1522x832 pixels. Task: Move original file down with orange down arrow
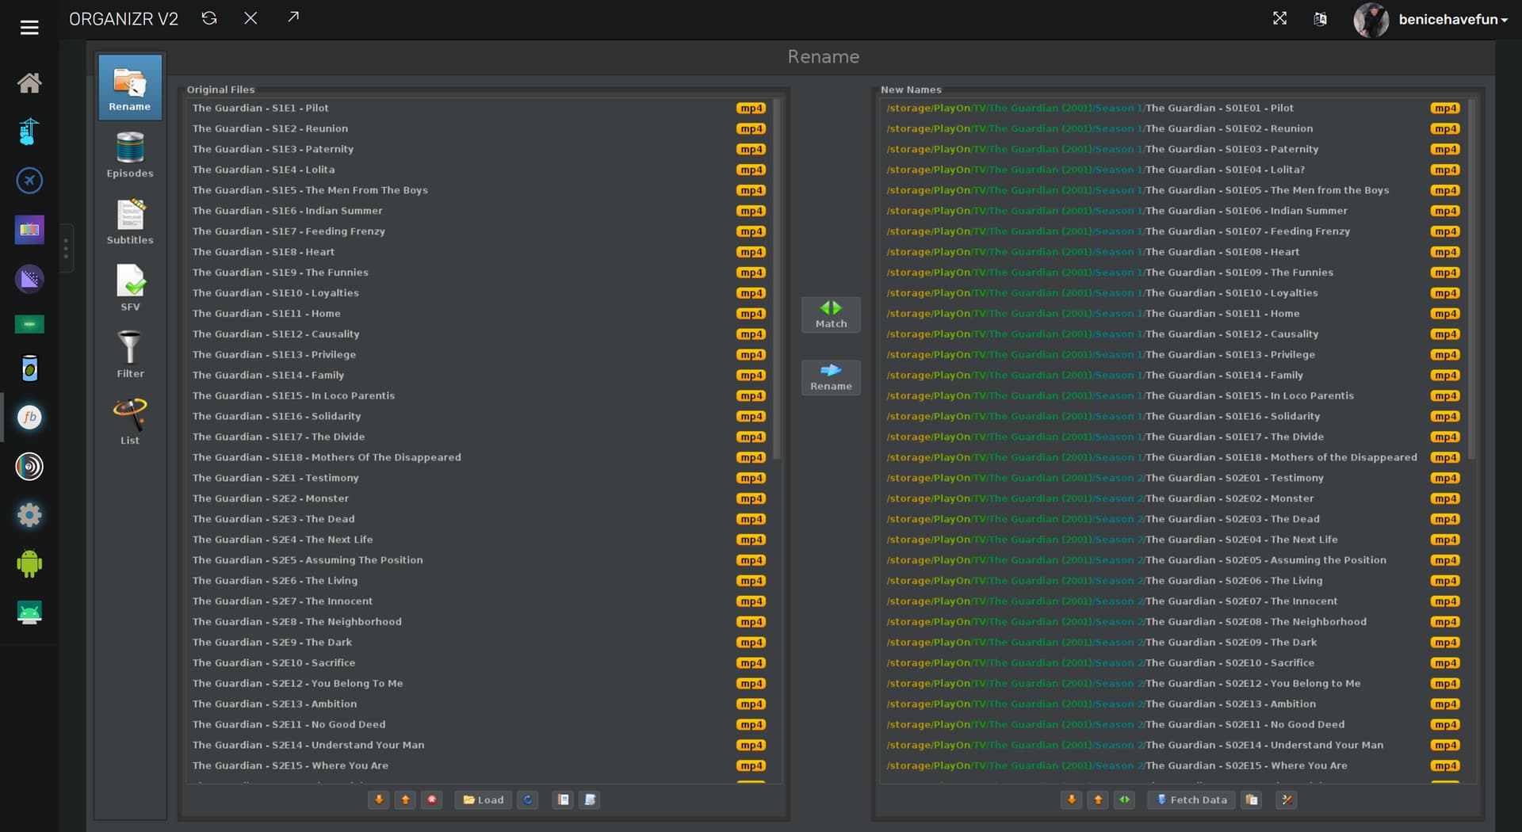pyautogui.click(x=379, y=800)
